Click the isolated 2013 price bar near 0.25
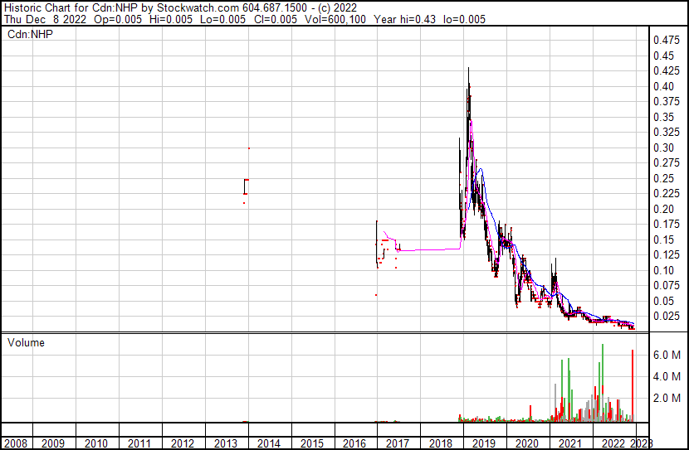Screen dimensions: 689x450 coord(245,186)
